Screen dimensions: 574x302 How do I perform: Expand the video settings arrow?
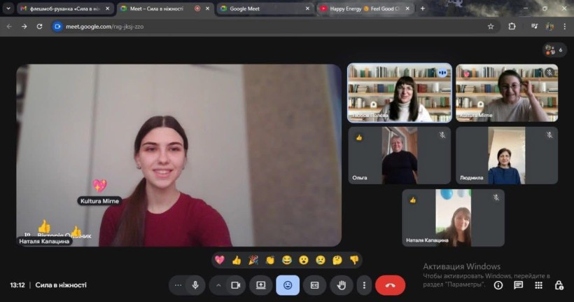point(218,285)
